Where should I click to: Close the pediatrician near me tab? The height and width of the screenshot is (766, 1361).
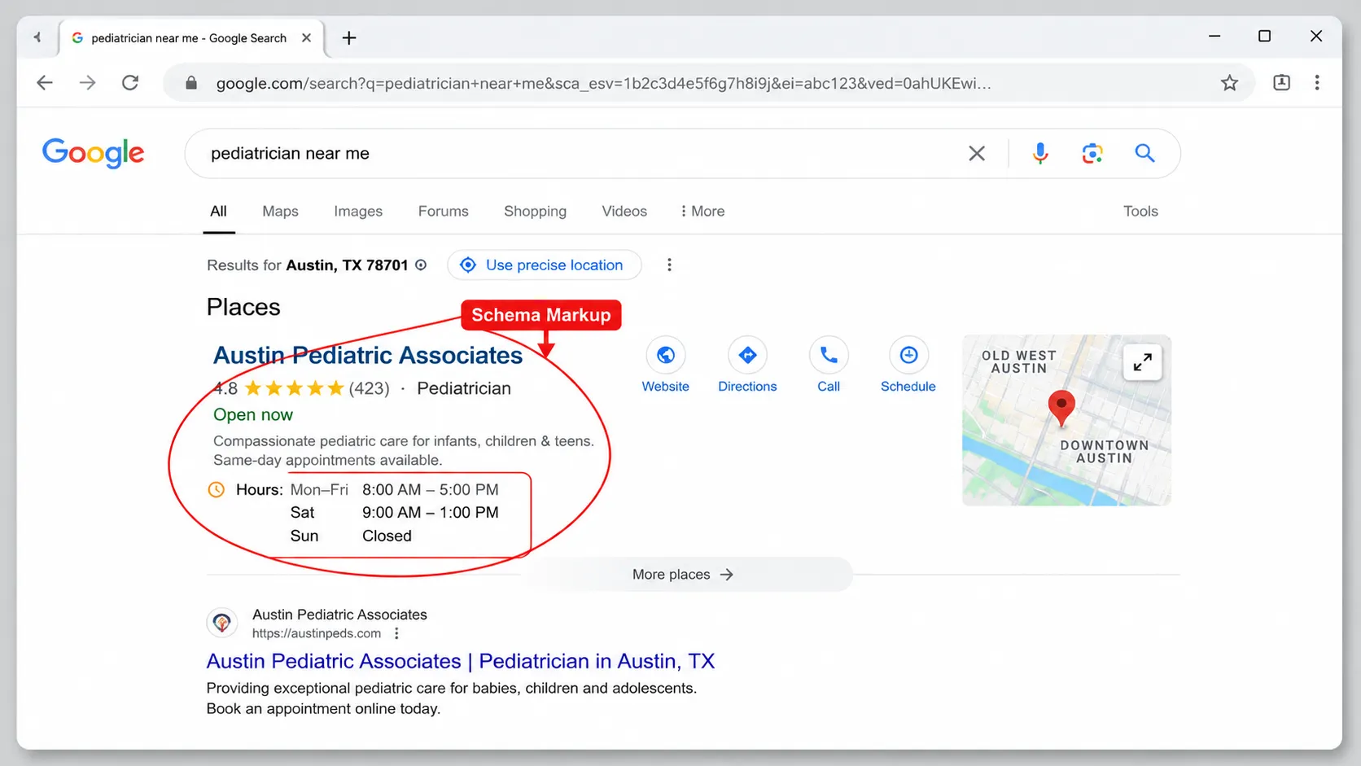(x=306, y=38)
